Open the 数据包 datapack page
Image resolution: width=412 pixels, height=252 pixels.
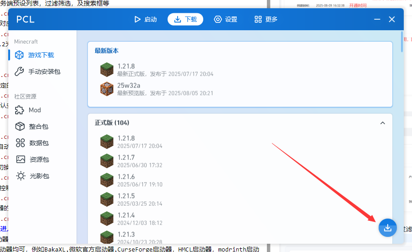[38, 143]
